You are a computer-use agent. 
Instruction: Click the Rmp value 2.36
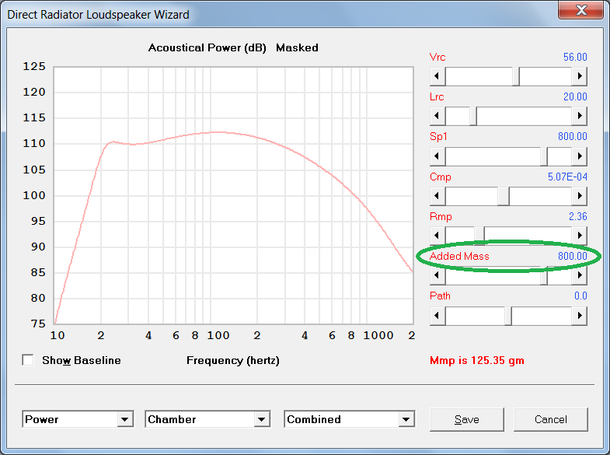point(577,216)
